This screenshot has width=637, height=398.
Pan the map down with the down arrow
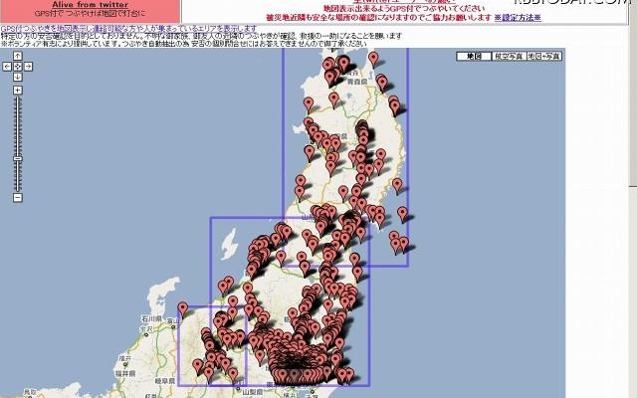coord(18,77)
